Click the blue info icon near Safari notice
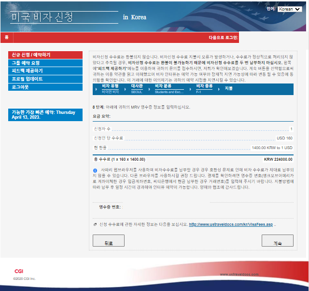This screenshot has width=309, height=291. (95, 170)
